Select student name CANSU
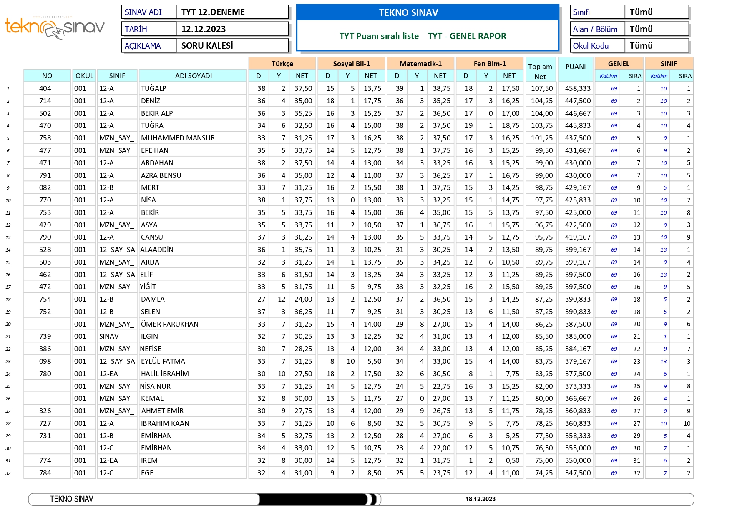Image resolution: width=732 pixels, height=517 pixels. 152,237
